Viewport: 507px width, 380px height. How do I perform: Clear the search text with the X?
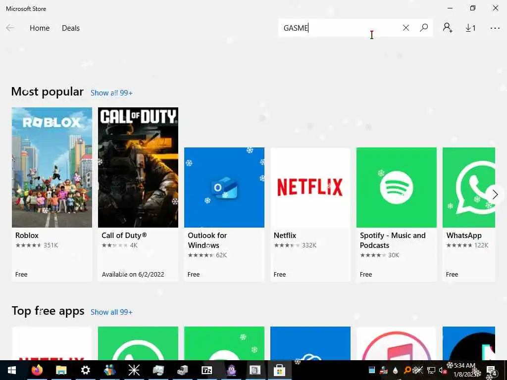406,28
